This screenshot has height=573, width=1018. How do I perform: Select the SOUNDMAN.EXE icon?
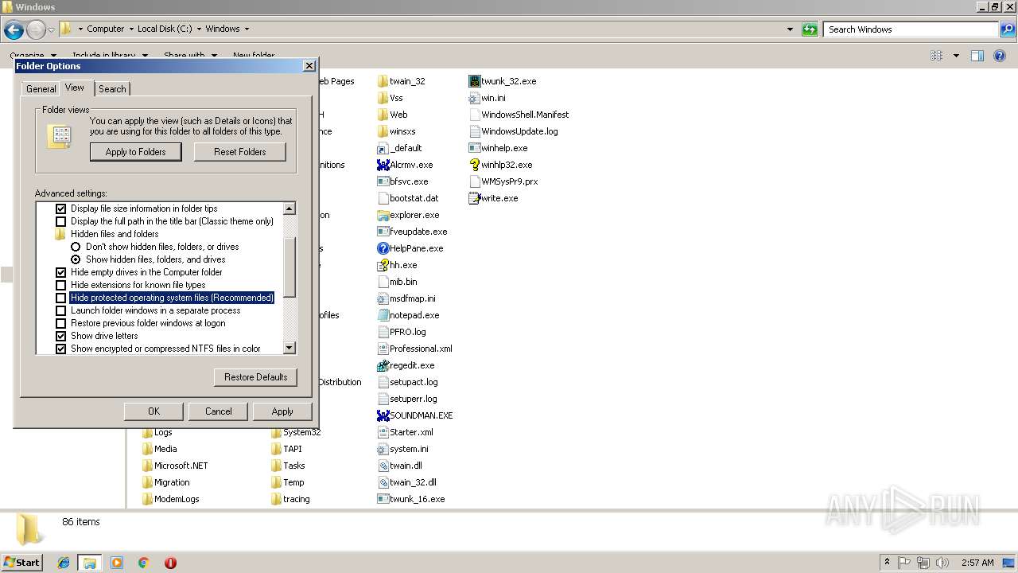click(x=383, y=415)
